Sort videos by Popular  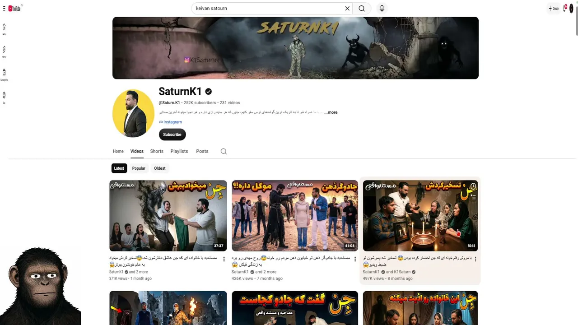pos(139,168)
